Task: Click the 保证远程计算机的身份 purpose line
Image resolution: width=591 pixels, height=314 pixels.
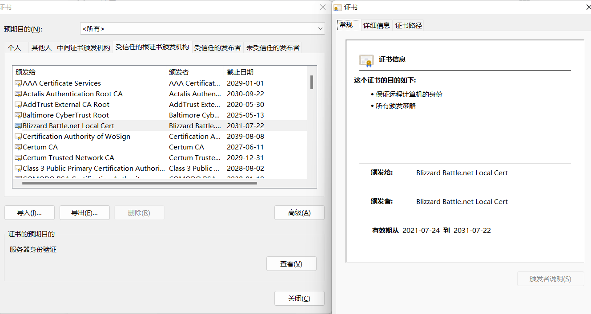Action: (x=409, y=94)
